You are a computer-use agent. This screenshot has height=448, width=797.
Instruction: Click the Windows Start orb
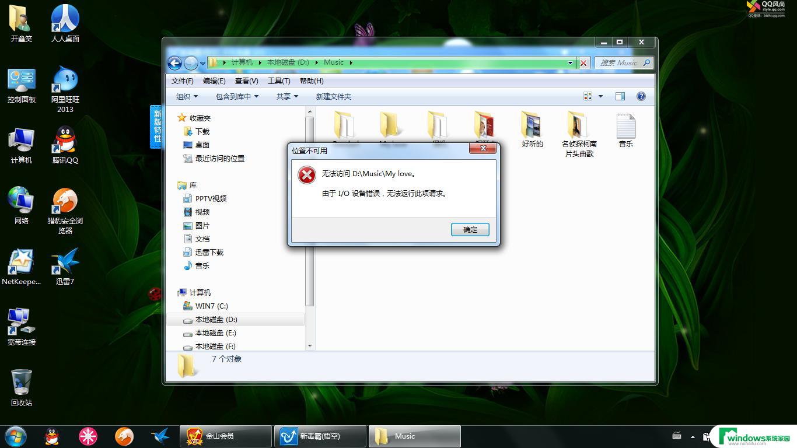click(16, 436)
